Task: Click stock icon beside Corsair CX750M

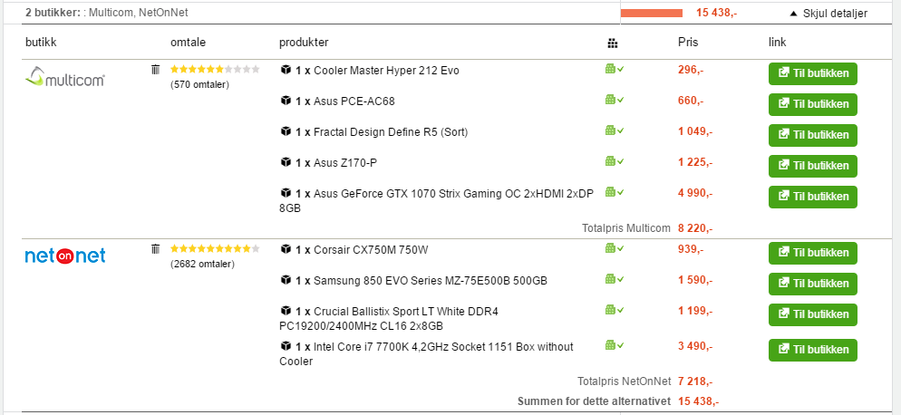Action: click(615, 248)
